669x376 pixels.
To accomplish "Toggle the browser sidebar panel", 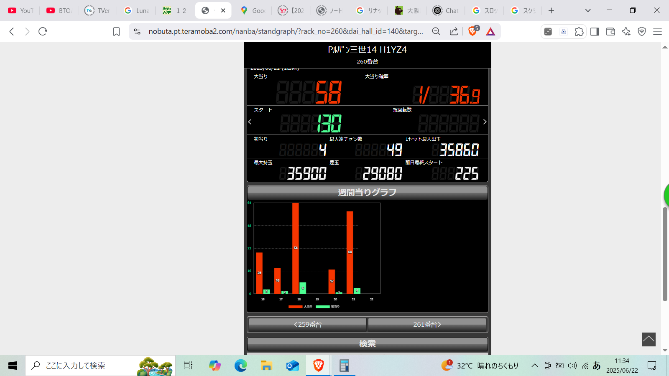I will point(595,31).
